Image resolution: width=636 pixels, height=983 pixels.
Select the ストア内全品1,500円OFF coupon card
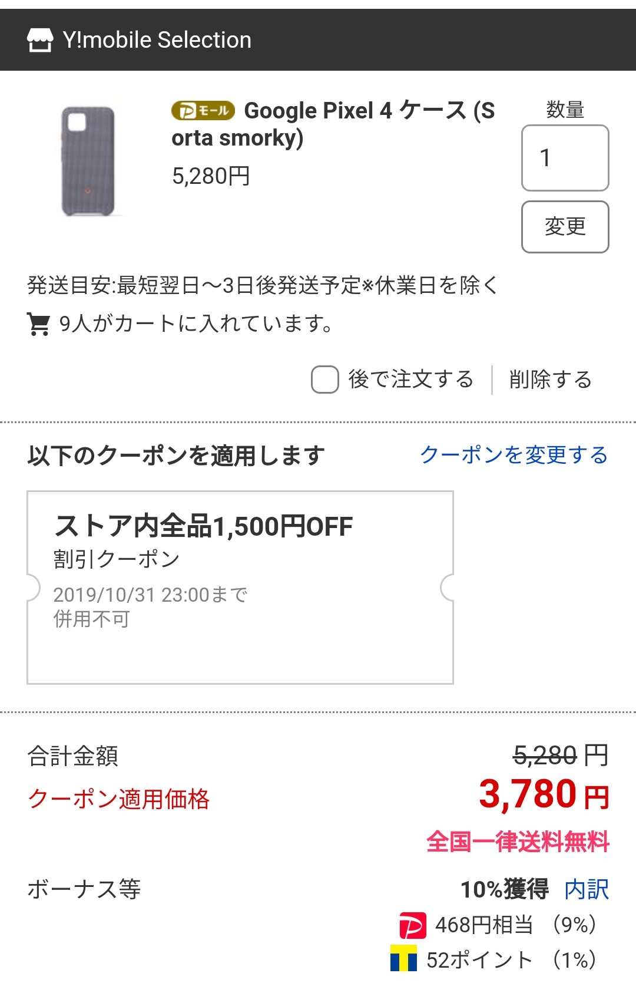click(x=240, y=588)
